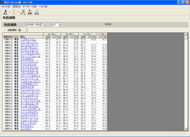
Task: Open the forward-history dropdown arrow
Action: tap(18, 12)
